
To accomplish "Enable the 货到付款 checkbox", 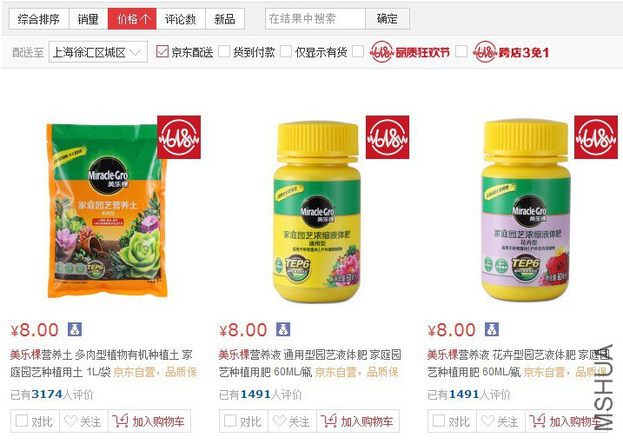I will [224, 51].
